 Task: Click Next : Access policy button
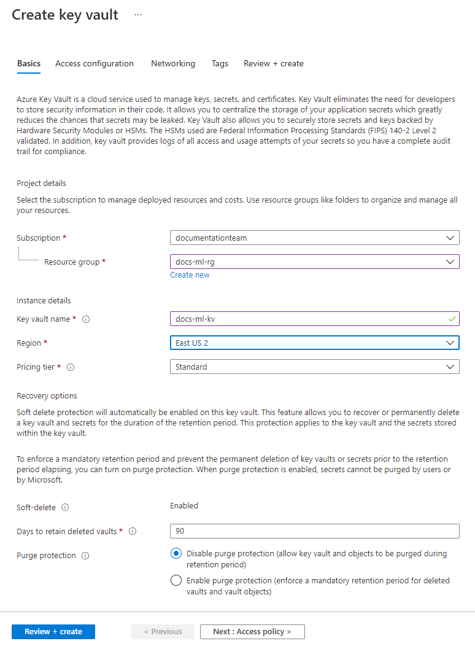pos(252,631)
